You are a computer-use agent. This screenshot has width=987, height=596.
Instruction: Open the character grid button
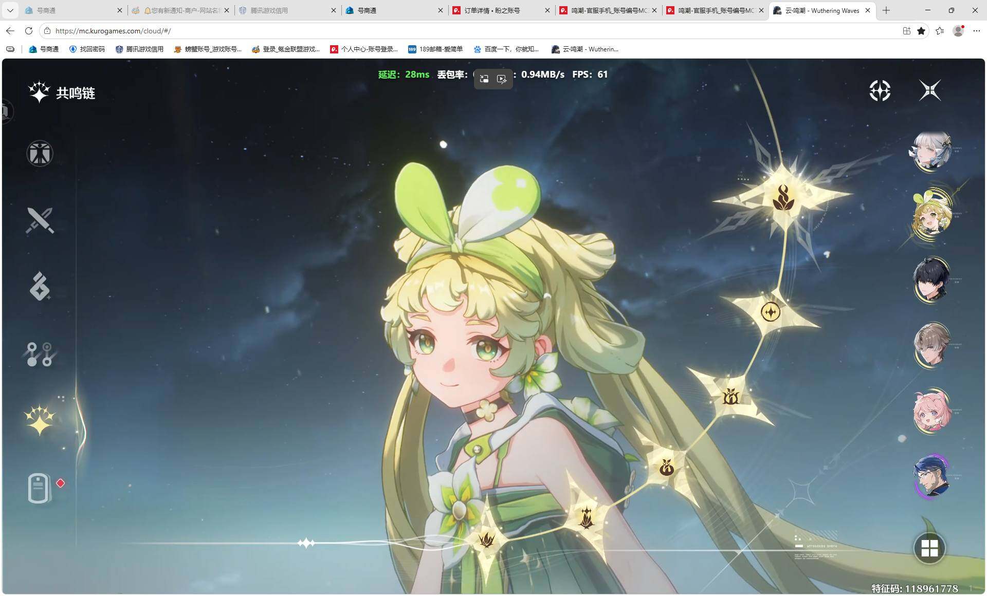pyautogui.click(x=929, y=548)
